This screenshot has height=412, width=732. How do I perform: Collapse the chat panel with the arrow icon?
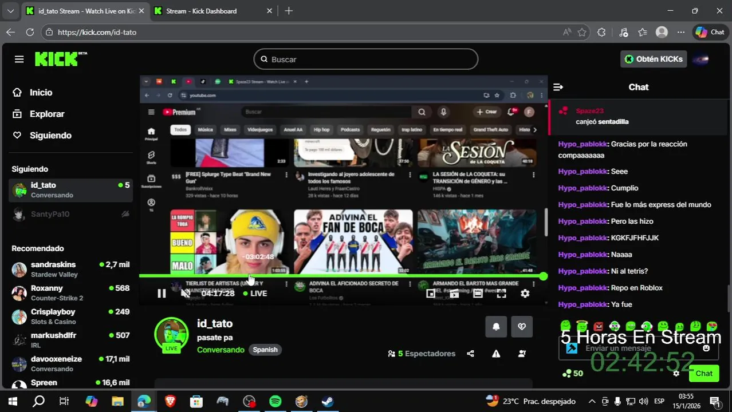tap(558, 87)
